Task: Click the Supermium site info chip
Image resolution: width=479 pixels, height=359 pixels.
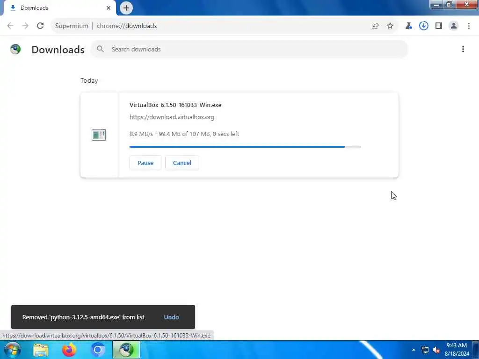Action: (72, 26)
